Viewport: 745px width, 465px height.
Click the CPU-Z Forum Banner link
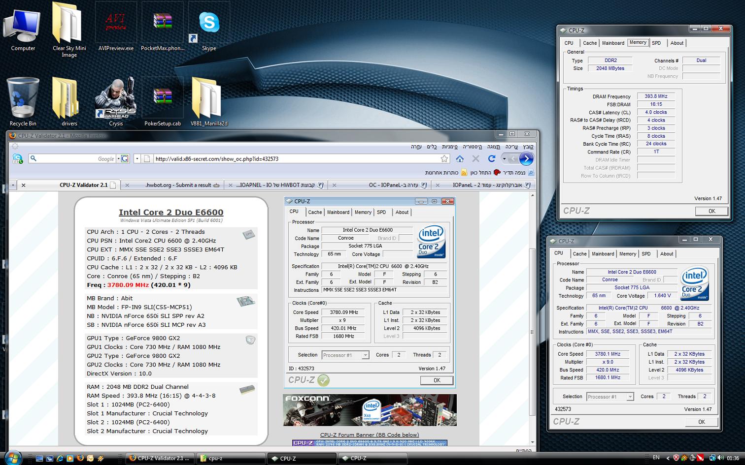coord(370,435)
